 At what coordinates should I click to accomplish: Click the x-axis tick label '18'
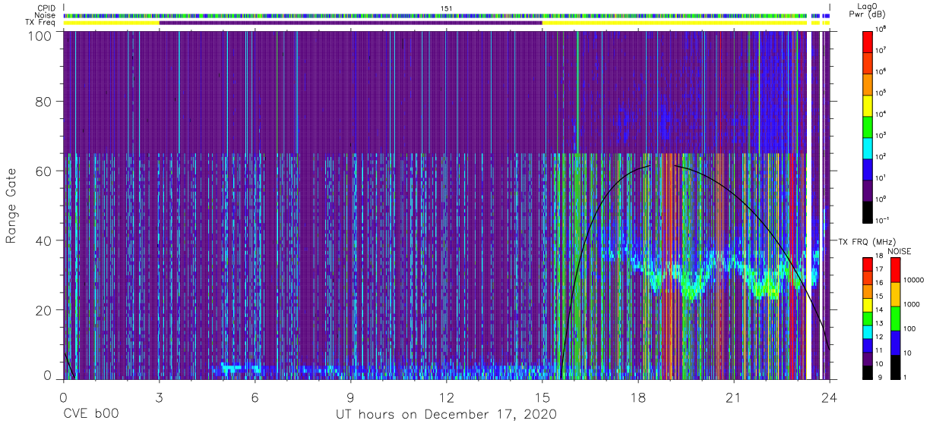pos(638,397)
